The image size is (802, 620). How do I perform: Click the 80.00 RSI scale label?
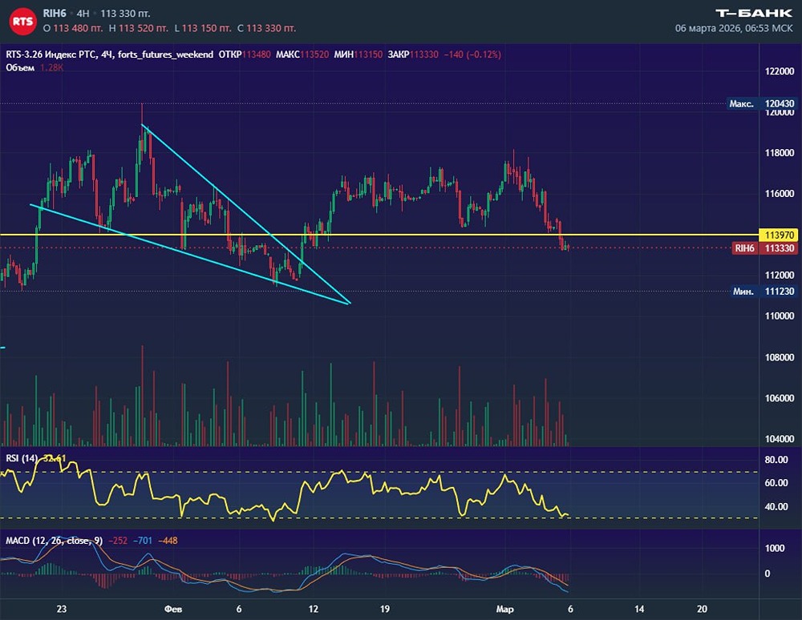tap(776, 460)
